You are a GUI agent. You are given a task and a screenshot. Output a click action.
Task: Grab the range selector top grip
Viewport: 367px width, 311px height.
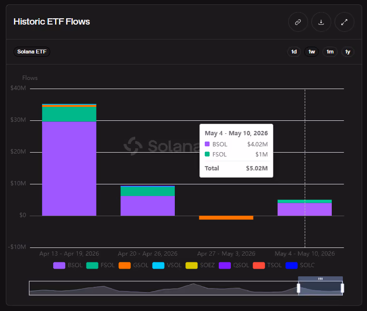click(321, 279)
